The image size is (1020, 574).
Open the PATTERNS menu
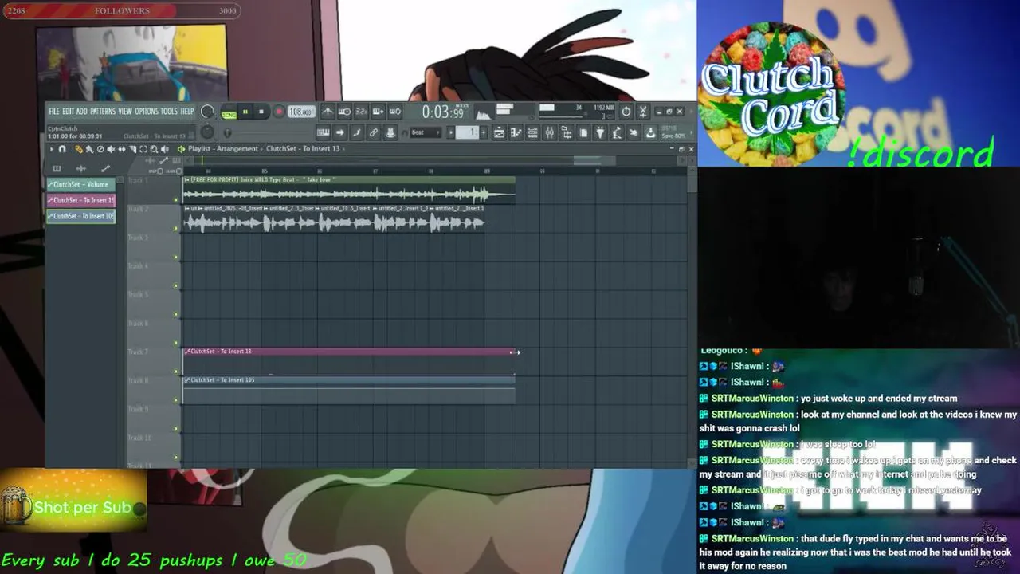click(x=102, y=112)
